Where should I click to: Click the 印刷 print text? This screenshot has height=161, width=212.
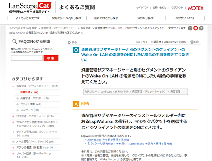point(197,42)
